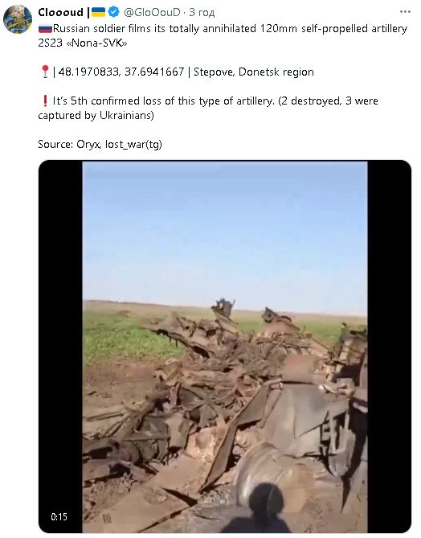Click the Russian flag emoji starting the tweet

[x=45, y=28]
